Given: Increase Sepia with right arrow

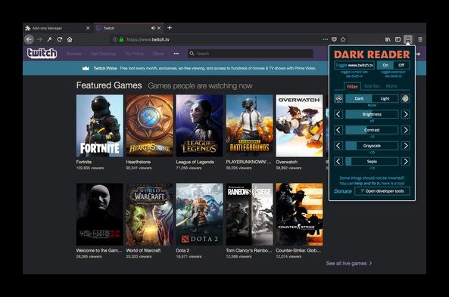Looking at the screenshot, I should 406,162.
